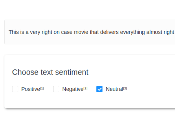The image size is (175, 130).
Task: Click the Negative label text
Action: click(x=73, y=89)
